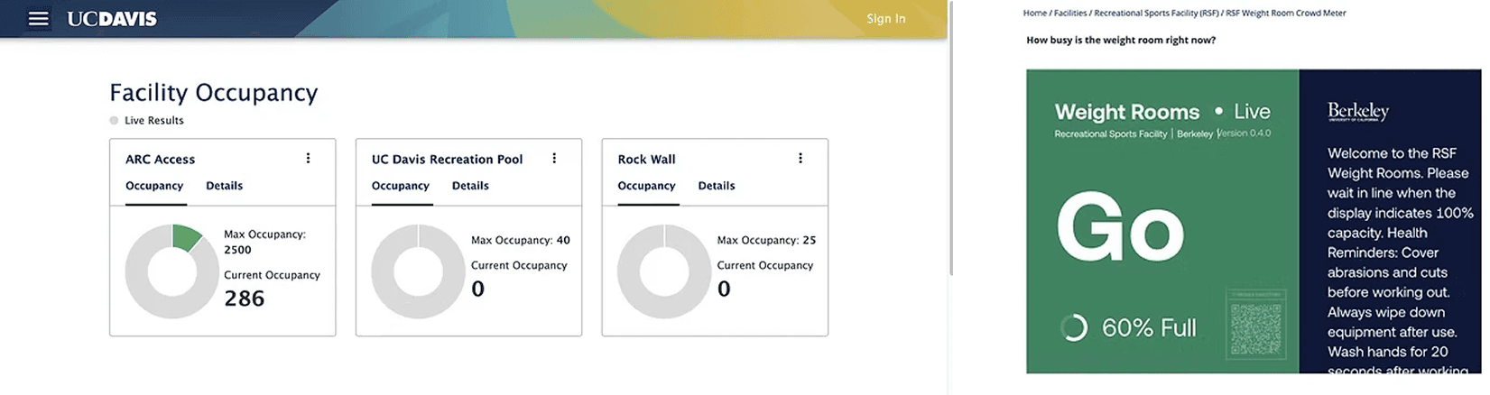Select Occupancy tab in Recreation Pool card
The height and width of the screenshot is (395, 1490).
pos(401,186)
